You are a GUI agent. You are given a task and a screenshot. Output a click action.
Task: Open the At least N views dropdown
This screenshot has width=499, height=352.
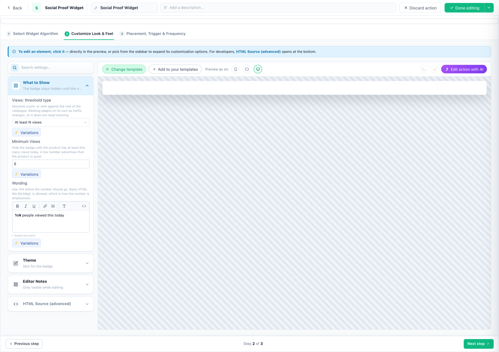point(51,122)
